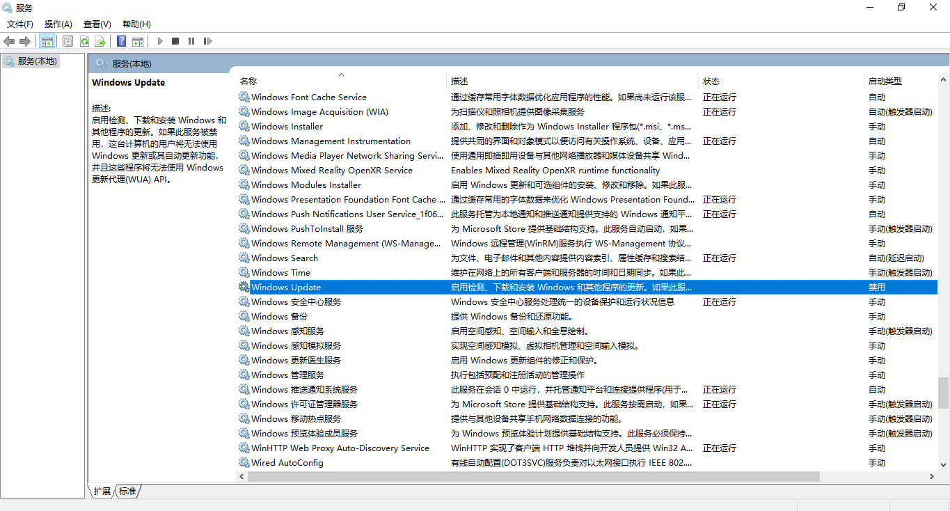Click gear icon of Windows 移动热点服务
Screen dimensions: 950x511
(244, 418)
